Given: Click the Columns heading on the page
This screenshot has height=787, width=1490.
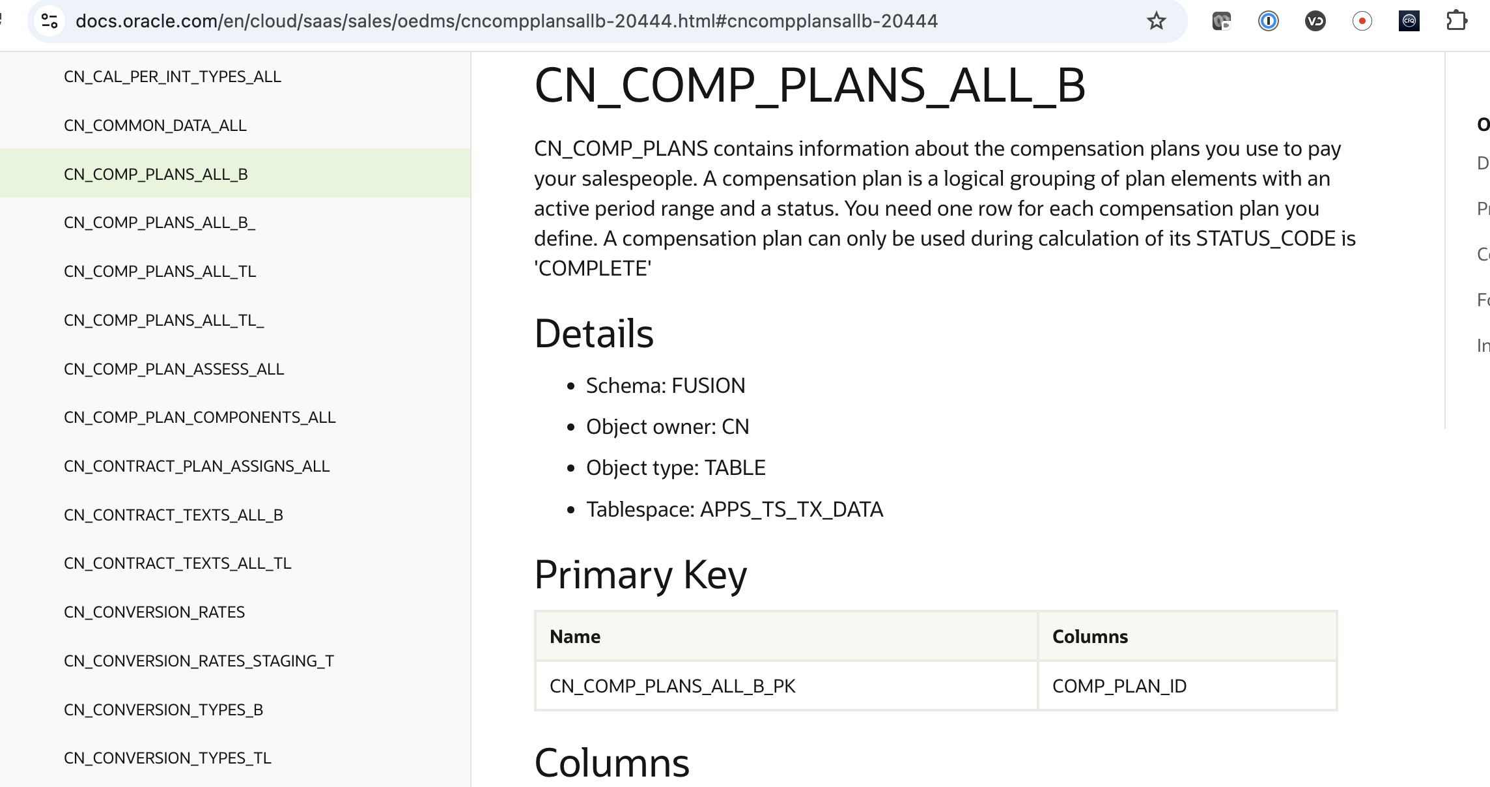Looking at the screenshot, I should (611, 762).
